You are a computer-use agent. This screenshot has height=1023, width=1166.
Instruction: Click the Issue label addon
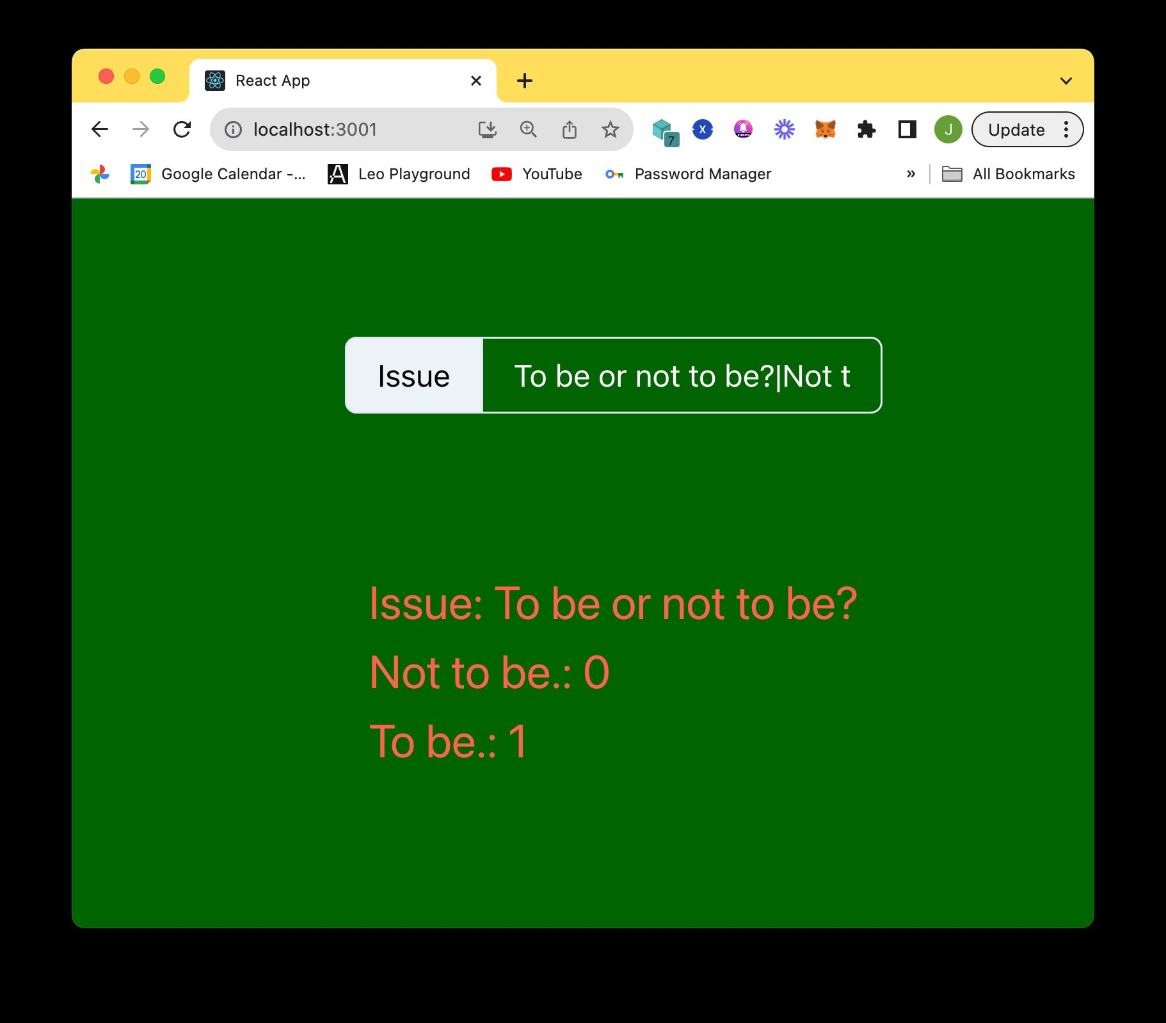coord(414,376)
